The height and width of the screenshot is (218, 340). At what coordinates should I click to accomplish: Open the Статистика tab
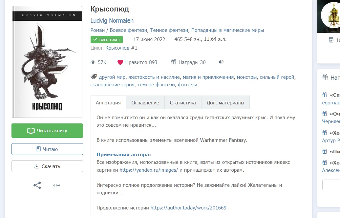click(182, 102)
